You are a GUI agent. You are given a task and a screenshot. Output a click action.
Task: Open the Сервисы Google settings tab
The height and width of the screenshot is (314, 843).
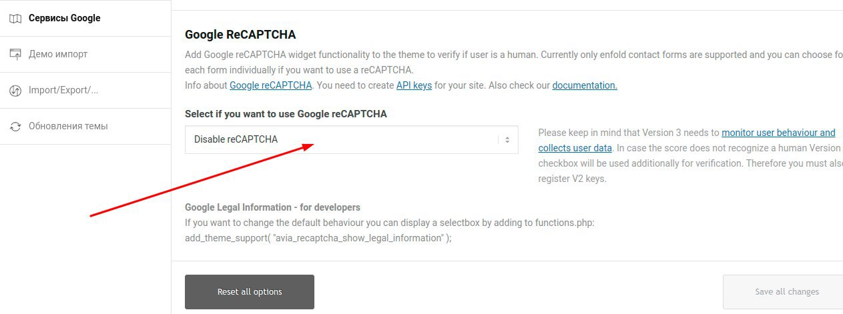click(x=64, y=18)
